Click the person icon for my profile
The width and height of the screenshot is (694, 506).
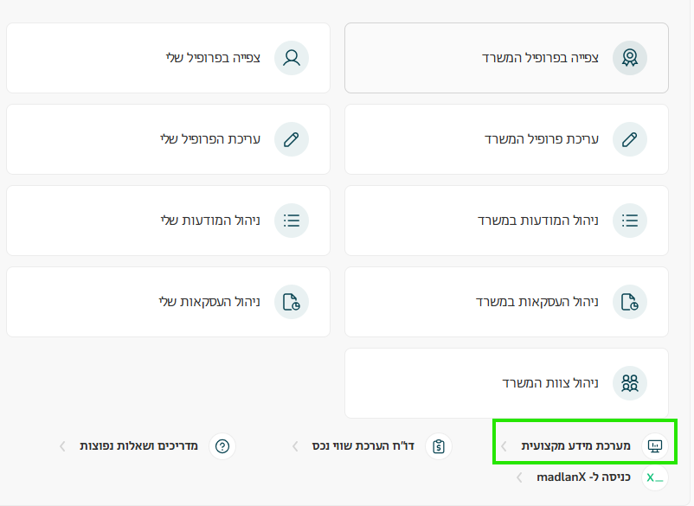(292, 58)
